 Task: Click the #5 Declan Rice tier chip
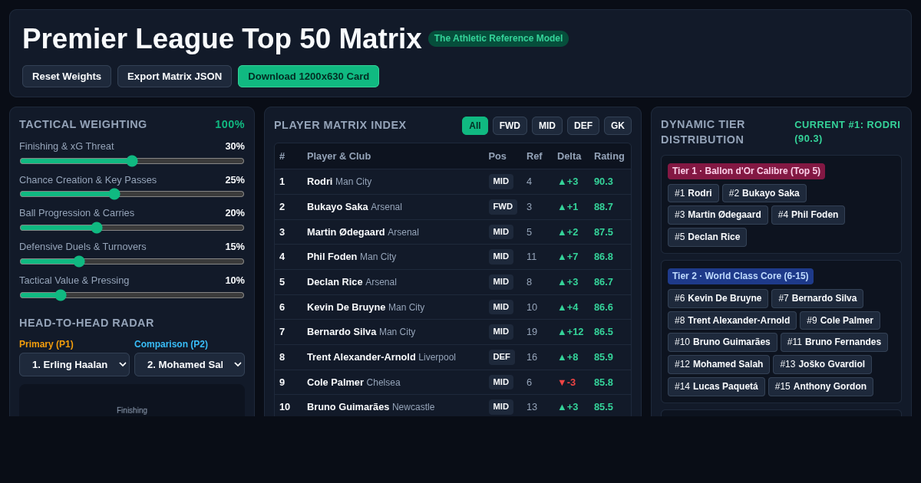point(707,237)
